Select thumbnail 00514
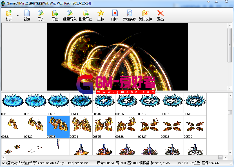Screen dimensions: 234x167 pos(81,104)
